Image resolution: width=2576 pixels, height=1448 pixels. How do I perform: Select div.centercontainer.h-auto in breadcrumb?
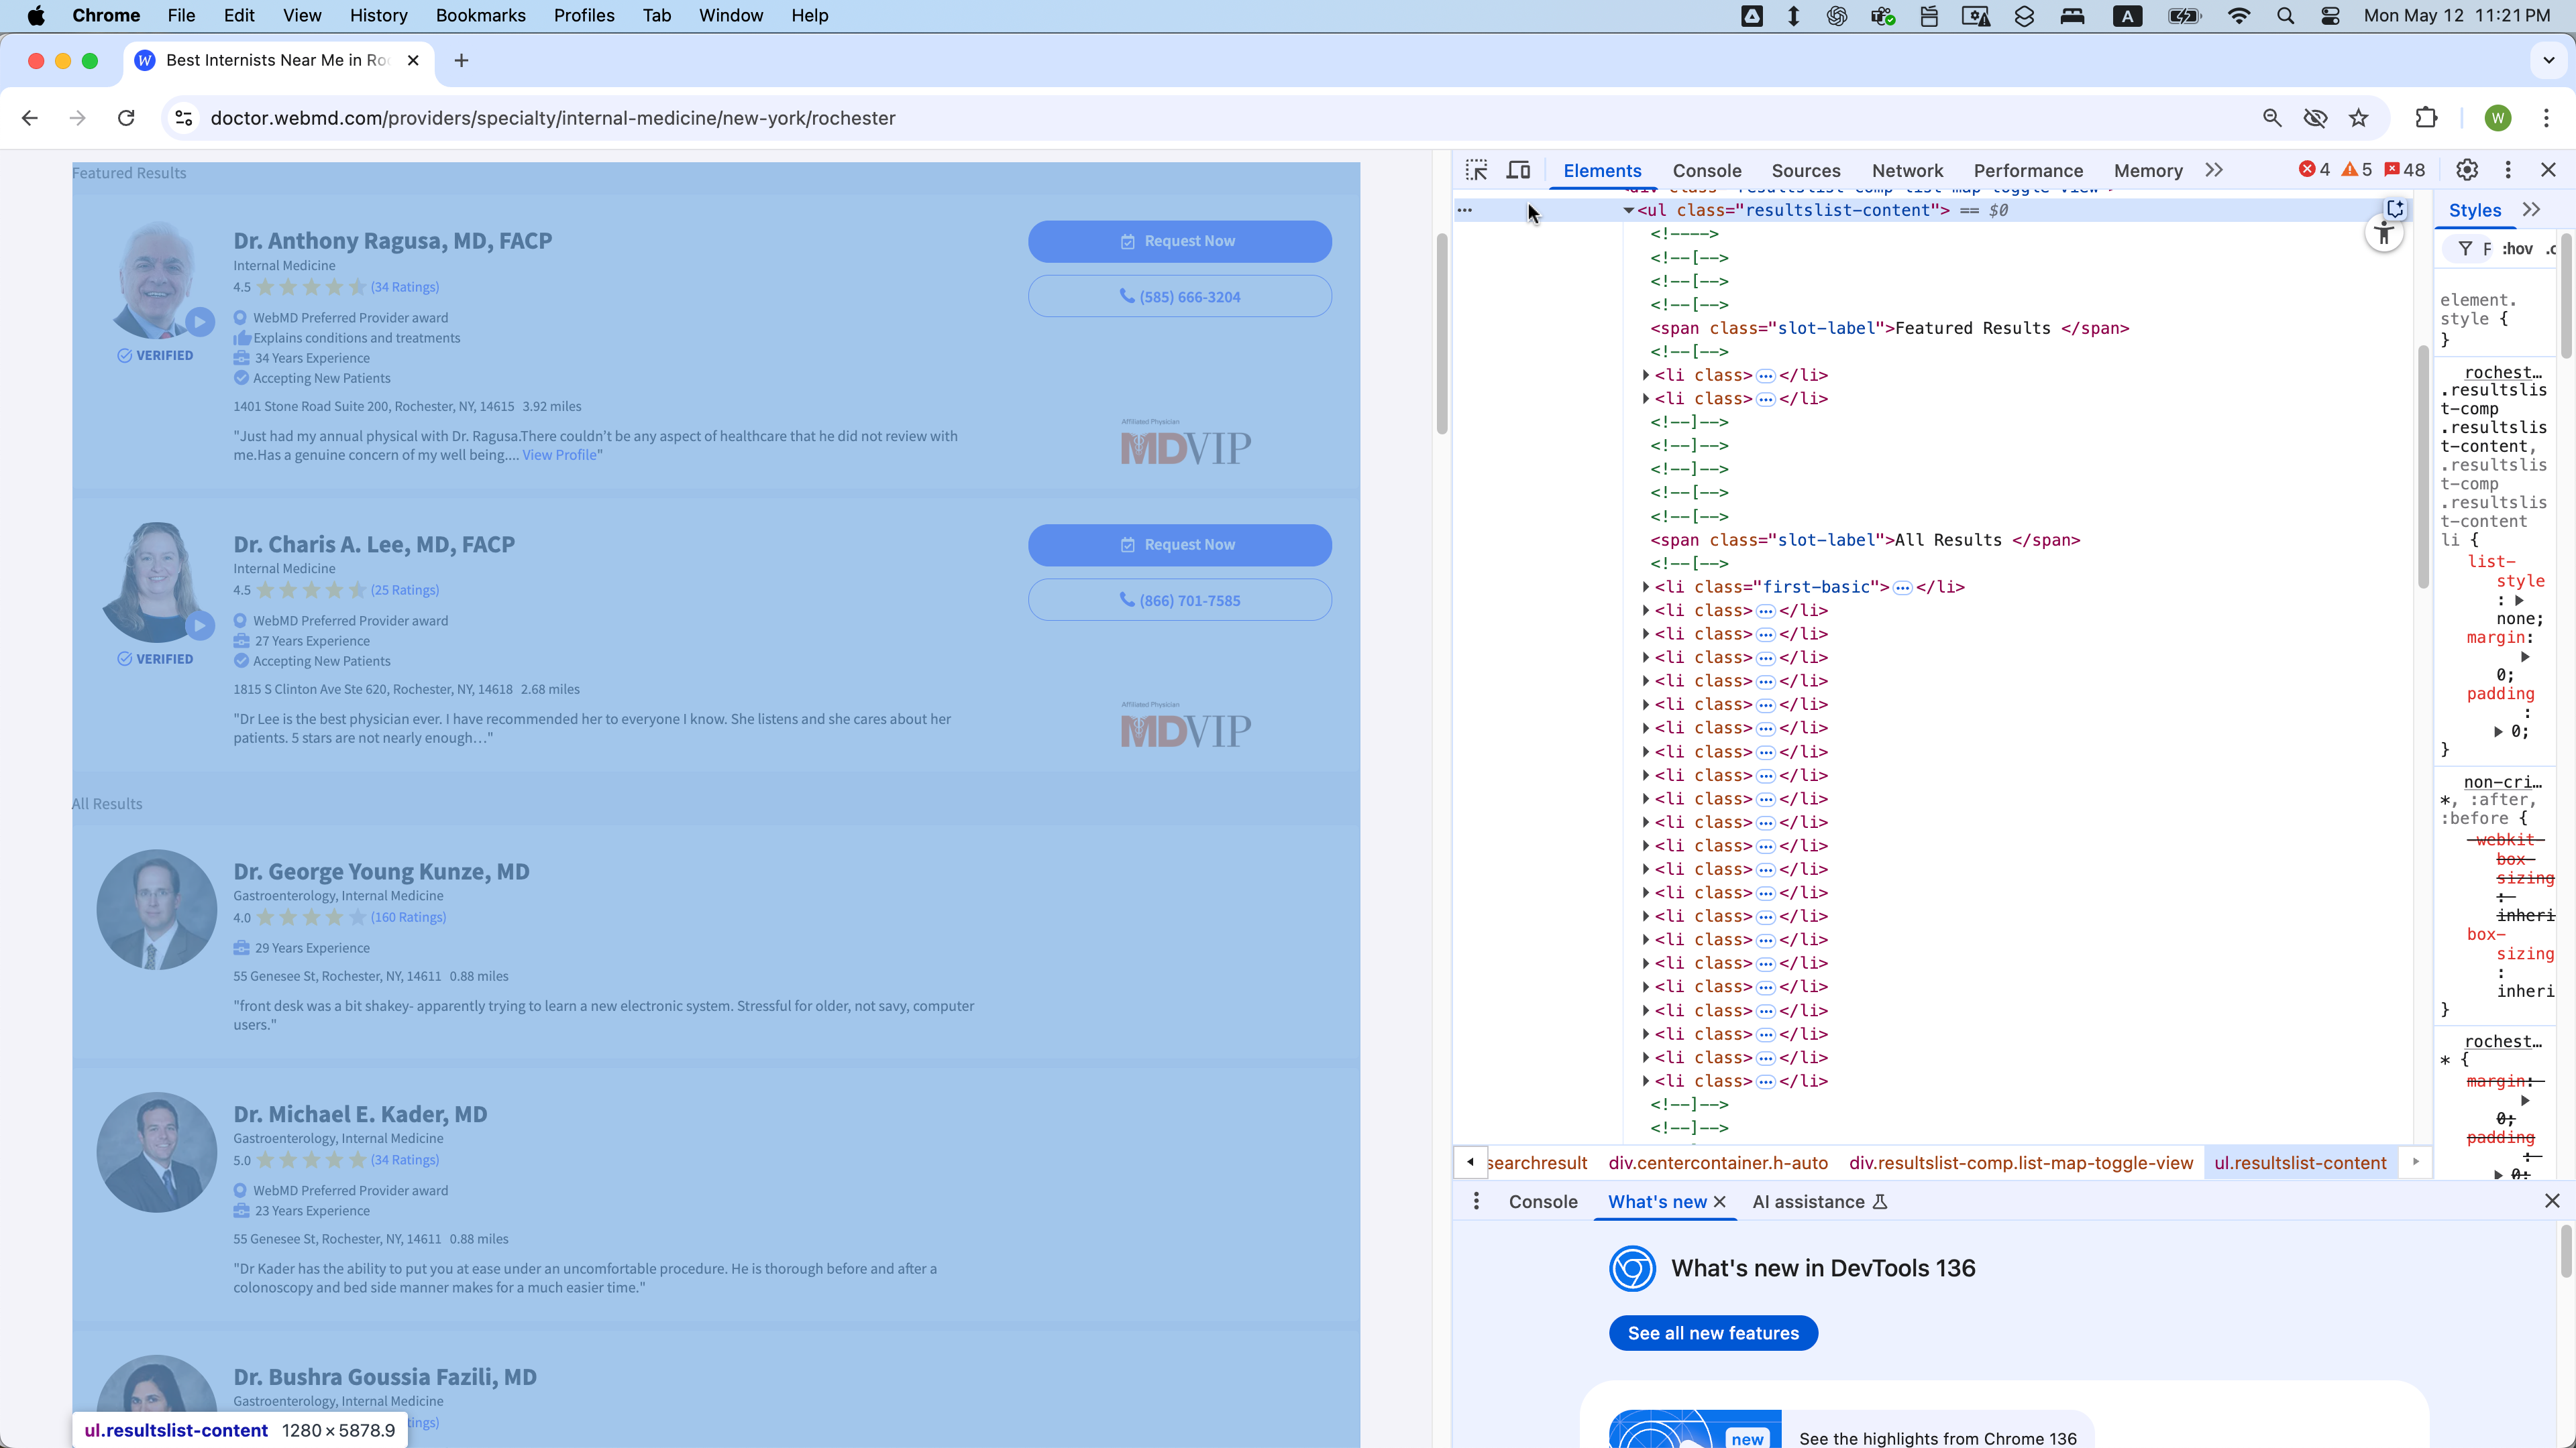(1718, 1163)
